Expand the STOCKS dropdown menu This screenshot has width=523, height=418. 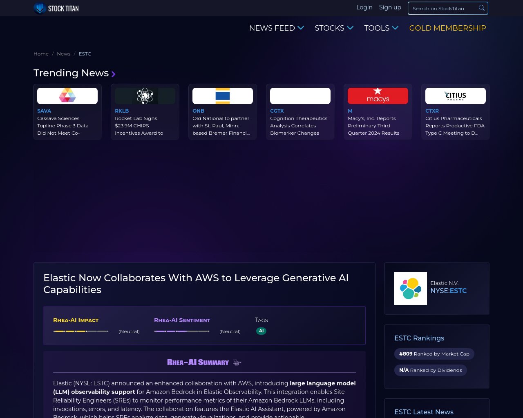click(x=334, y=28)
